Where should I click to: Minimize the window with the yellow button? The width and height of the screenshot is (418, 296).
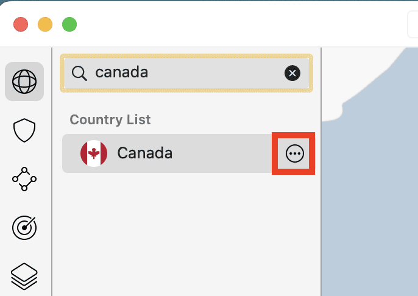[45, 24]
